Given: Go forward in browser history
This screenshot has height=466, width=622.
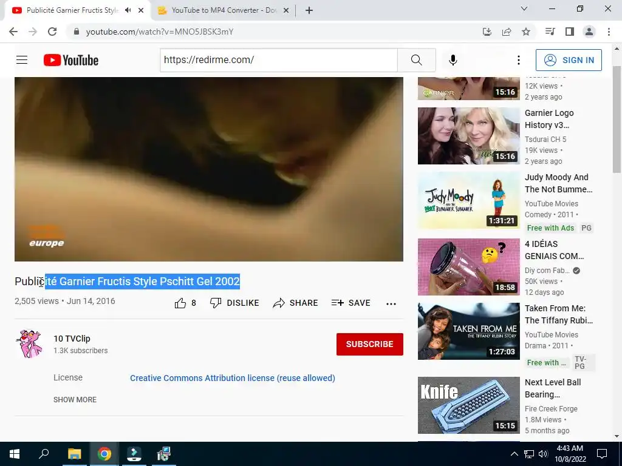Looking at the screenshot, I should pos(33,32).
